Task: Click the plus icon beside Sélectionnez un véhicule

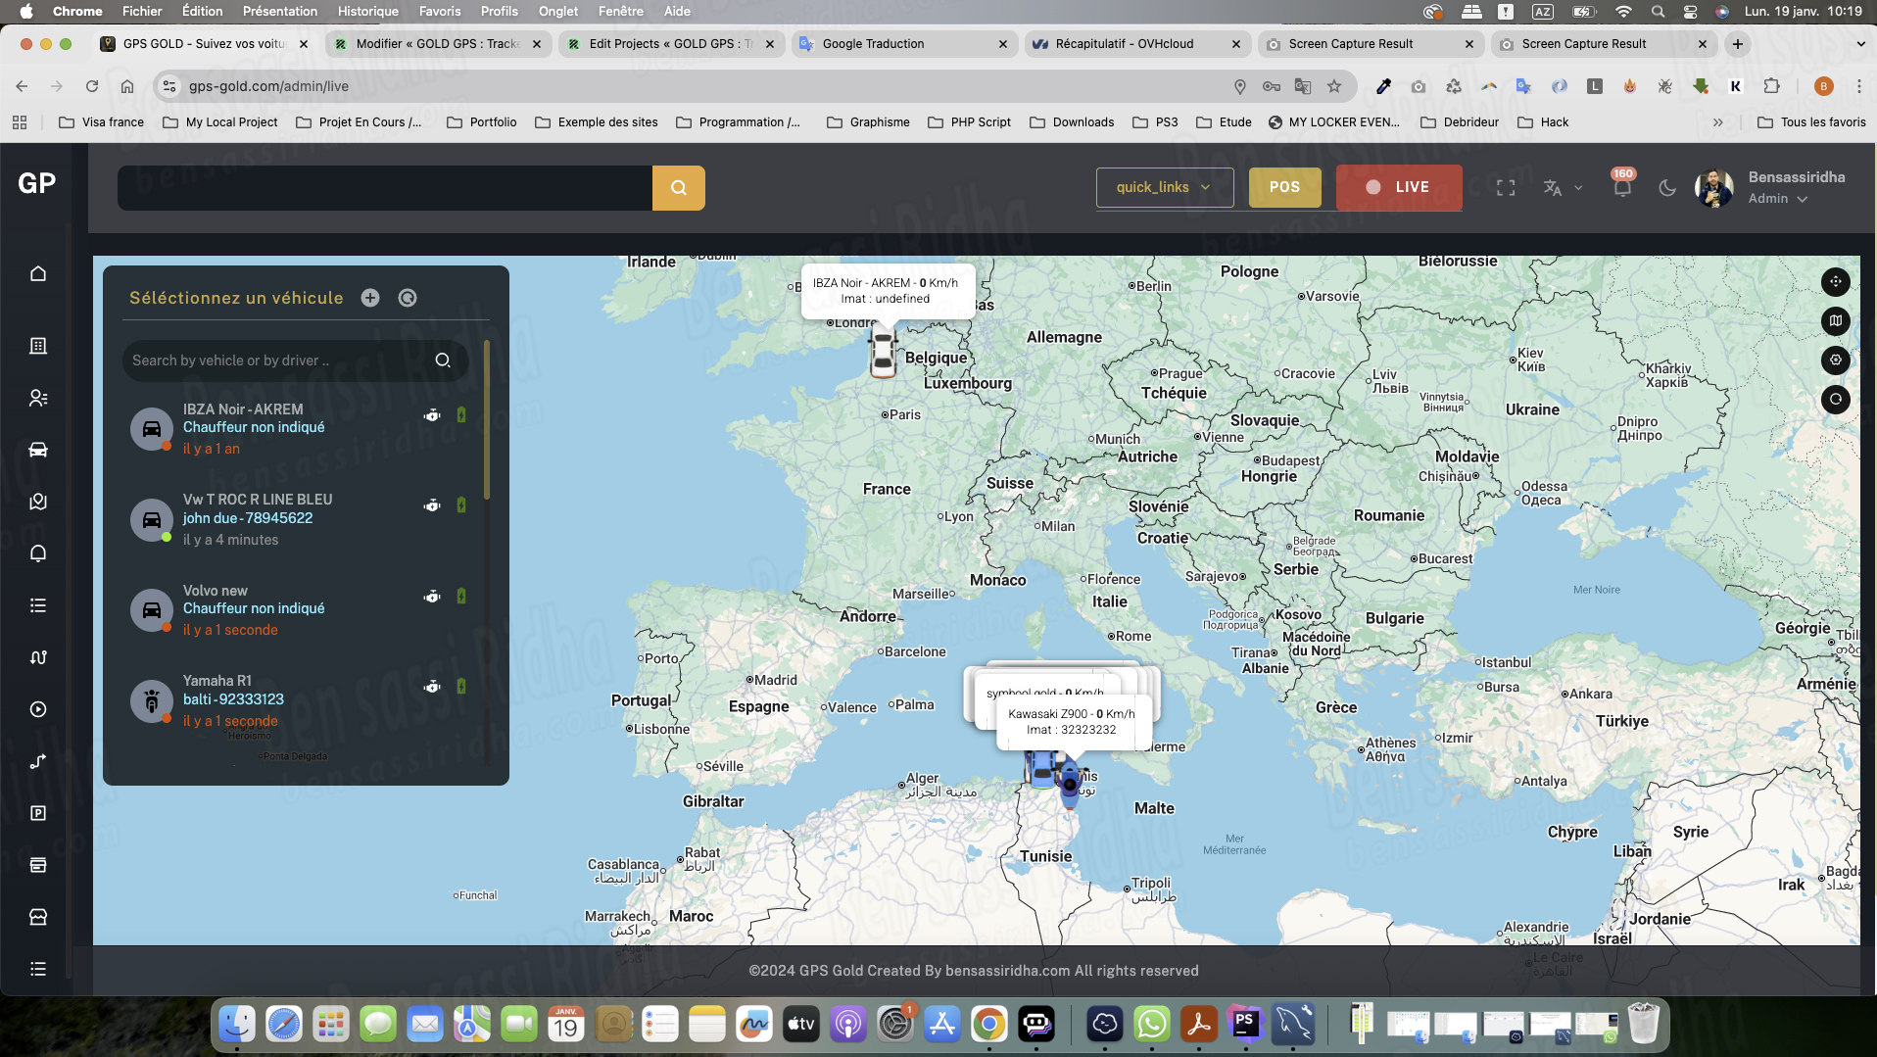Action: (370, 298)
